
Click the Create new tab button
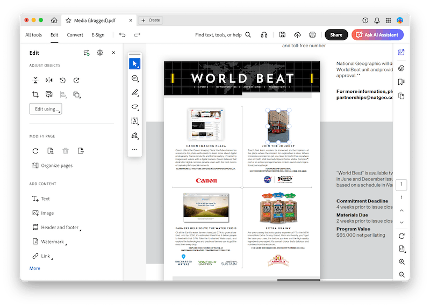pos(150,20)
